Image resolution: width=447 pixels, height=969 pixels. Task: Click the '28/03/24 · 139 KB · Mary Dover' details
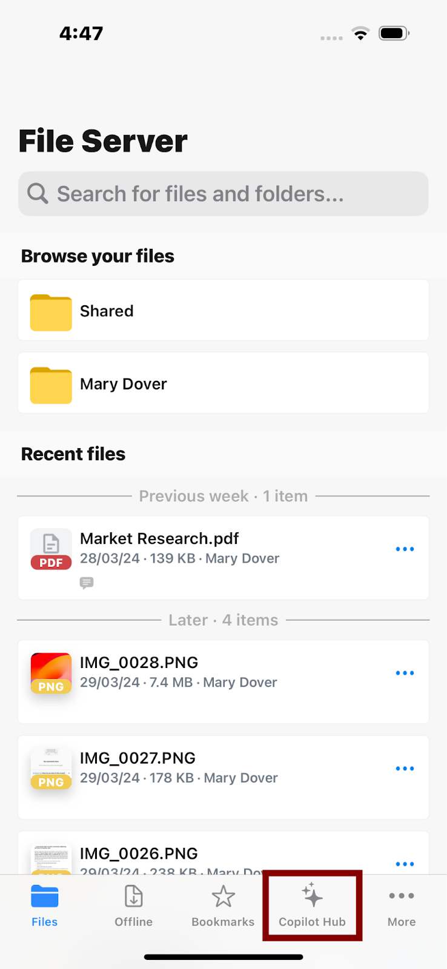click(180, 558)
